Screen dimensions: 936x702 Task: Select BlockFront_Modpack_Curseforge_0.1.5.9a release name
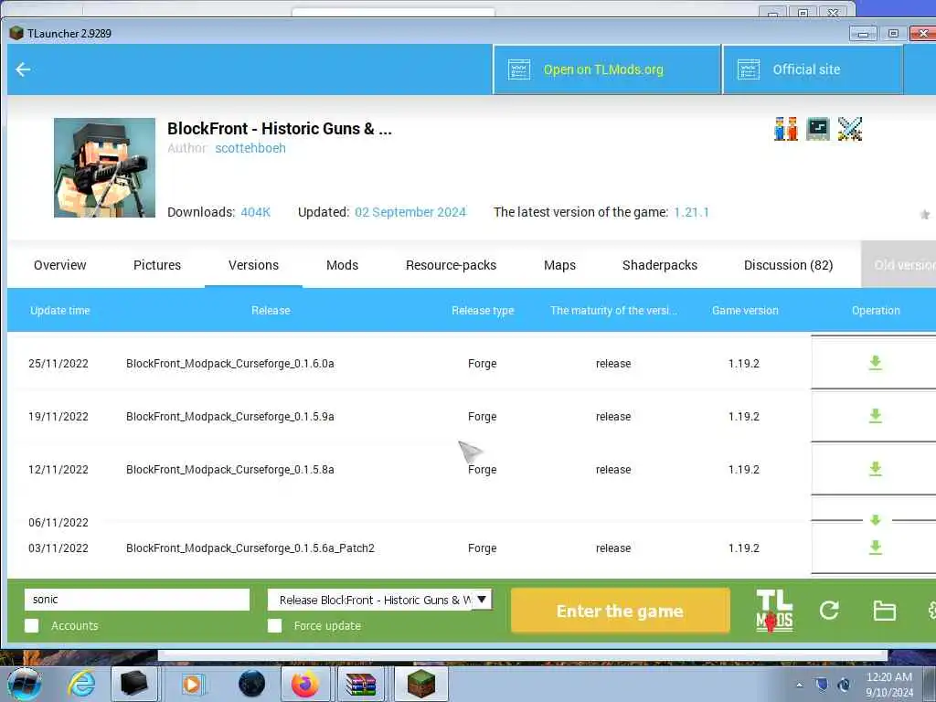[x=229, y=417]
